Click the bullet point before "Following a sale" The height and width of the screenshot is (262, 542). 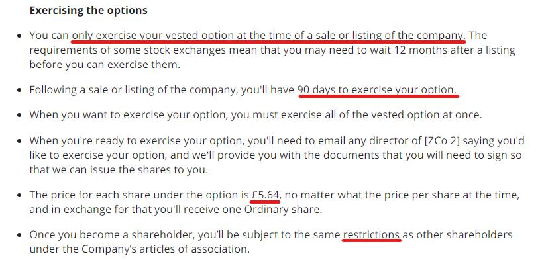[20, 90]
